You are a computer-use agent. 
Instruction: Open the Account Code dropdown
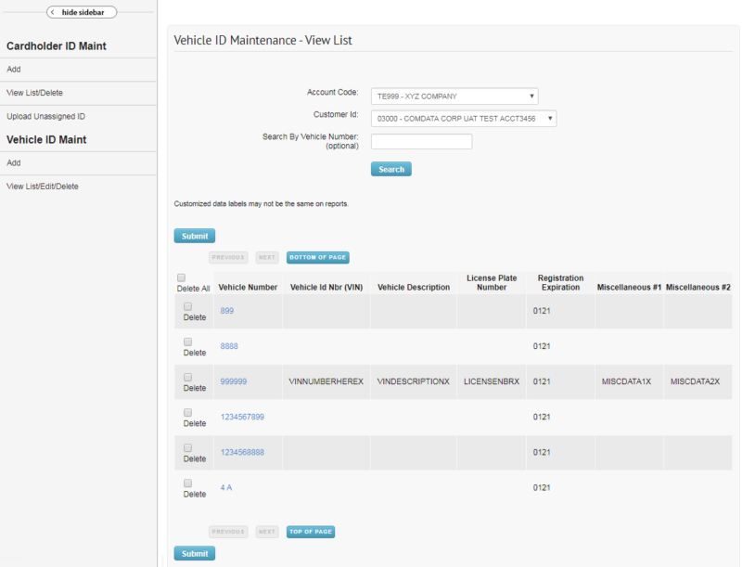click(454, 96)
